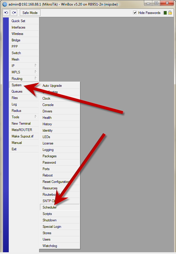Viewport: 176px width, 254px height.
Task: Select Watchdog in the System submenu
Action: pyautogui.click(x=50, y=246)
